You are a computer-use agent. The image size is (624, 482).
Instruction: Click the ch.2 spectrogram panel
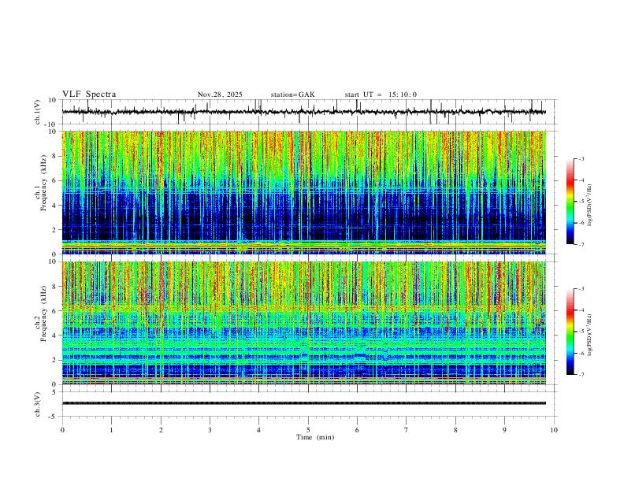coord(304,323)
